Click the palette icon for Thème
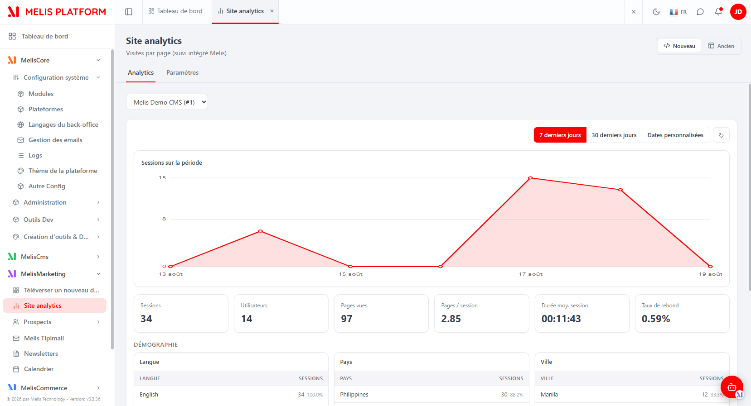 click(20, 171)
